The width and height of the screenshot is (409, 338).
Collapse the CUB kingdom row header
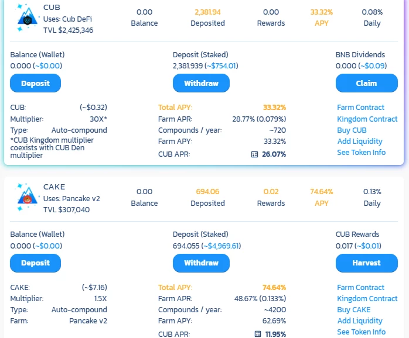(204, 18)
